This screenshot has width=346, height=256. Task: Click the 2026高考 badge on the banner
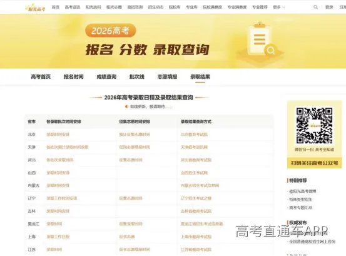click(110, 31)
